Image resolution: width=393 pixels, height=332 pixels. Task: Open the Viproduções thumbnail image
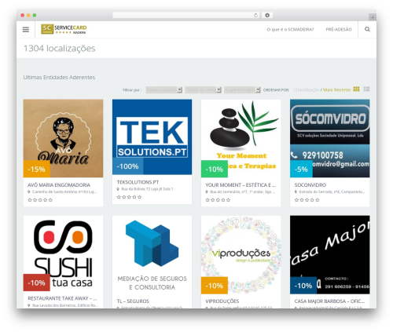coord(241,254)
